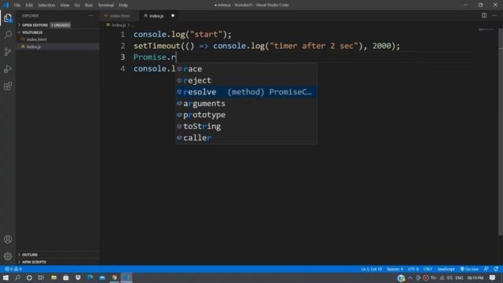Open Source Control view in activity bar
Image resolution: width=503 pixels, height=283 pixels.
[x=8, y=52]
